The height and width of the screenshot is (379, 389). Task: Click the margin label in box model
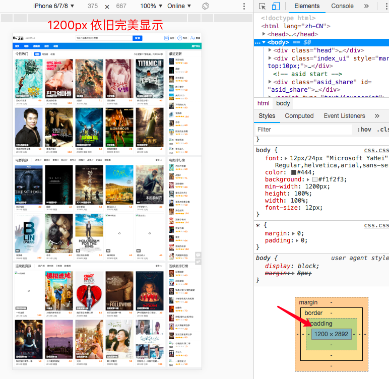point(308,302)
